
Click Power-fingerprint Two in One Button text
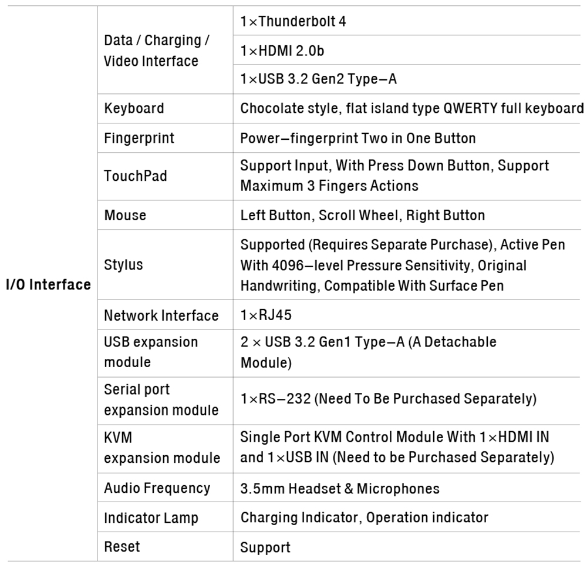click(x=357, y=139)
